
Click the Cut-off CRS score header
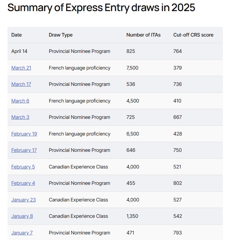tap(193, 35)
